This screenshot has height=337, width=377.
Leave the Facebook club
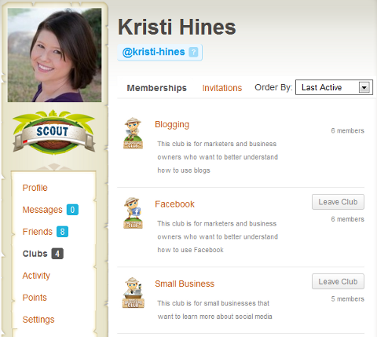tap(338, 202)
